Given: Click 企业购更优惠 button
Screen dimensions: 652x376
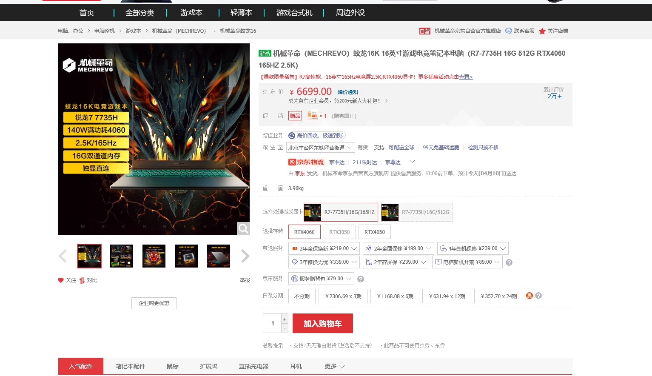Looking at the screenshot, I should (x=154, y=303).
